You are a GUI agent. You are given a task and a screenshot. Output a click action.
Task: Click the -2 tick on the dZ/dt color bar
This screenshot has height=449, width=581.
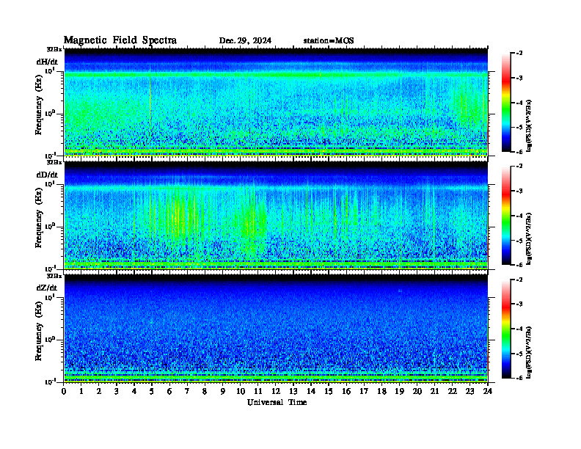click(519, 280)
